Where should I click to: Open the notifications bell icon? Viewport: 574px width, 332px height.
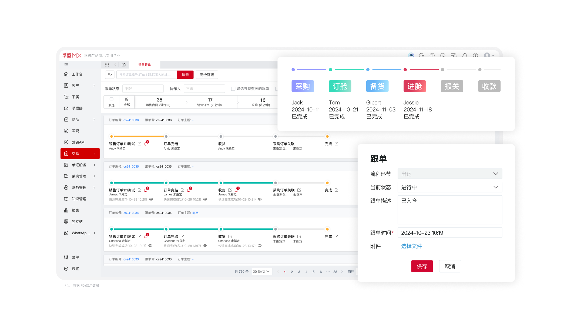click(465, 55)
